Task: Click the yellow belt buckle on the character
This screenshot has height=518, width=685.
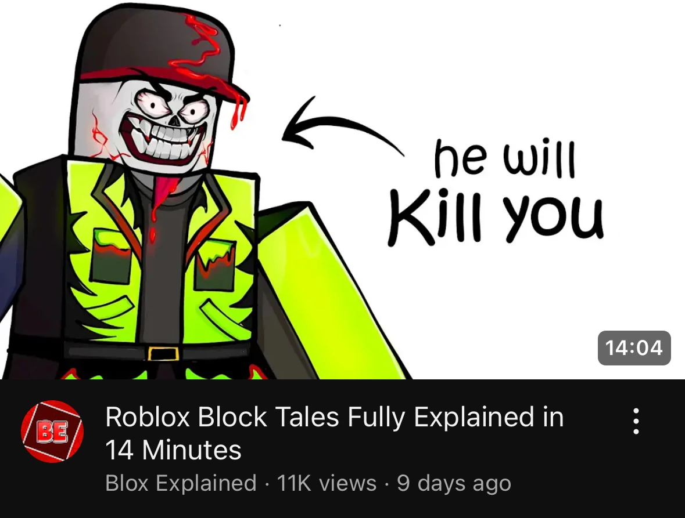Action: click(163, 353)
